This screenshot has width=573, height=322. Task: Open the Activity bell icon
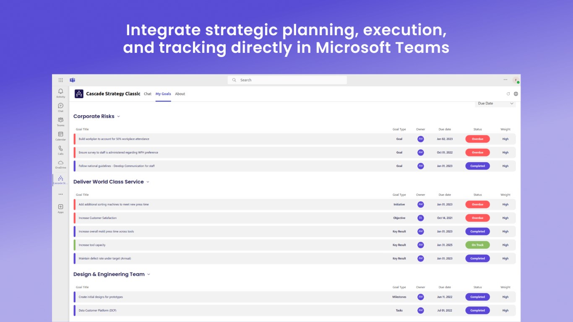click(60, 91)
